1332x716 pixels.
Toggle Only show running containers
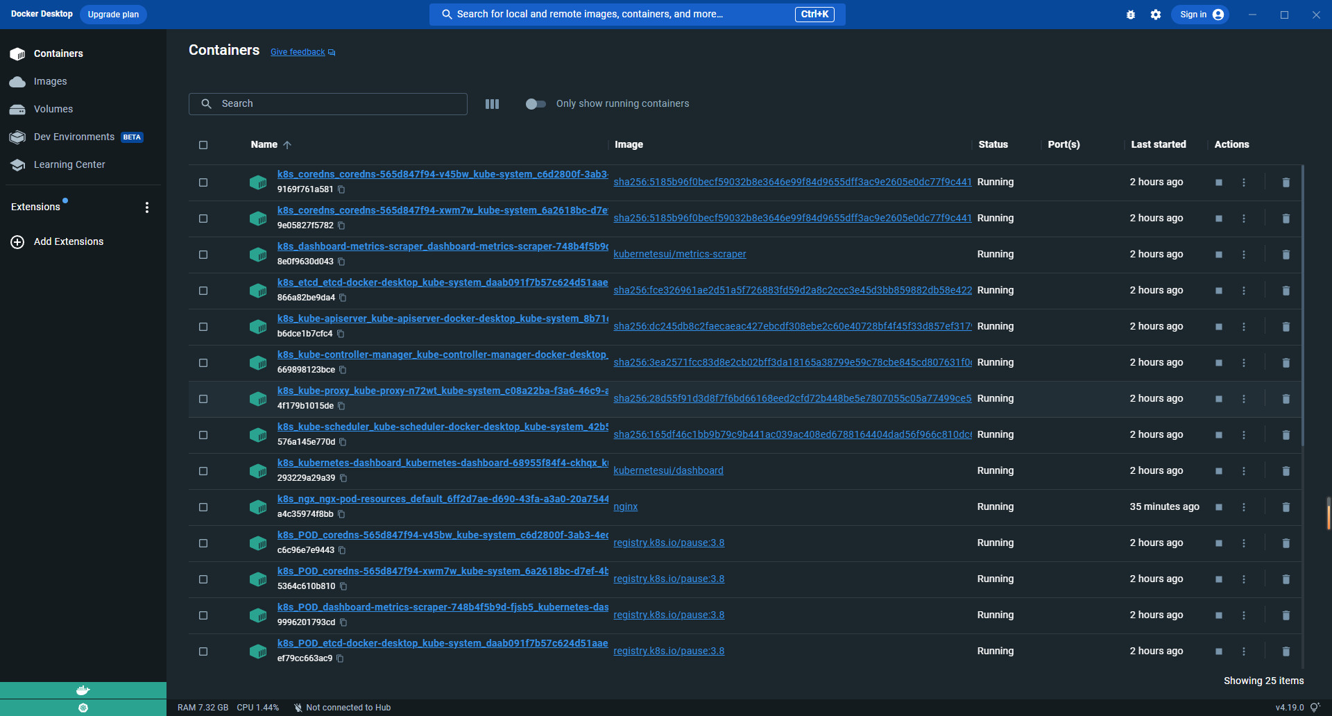(536, 104)
